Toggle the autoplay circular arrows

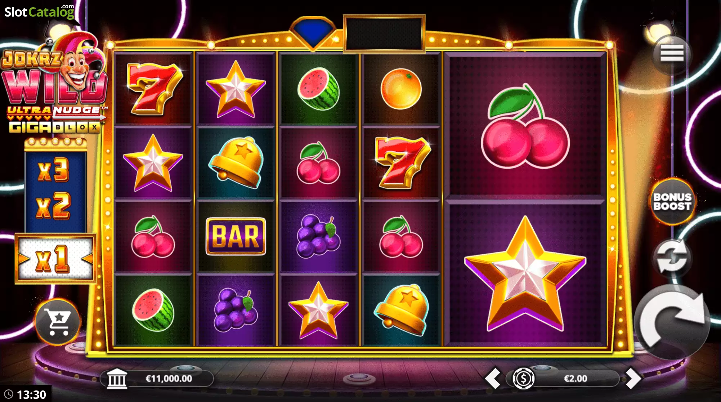[x=672, y=257]
